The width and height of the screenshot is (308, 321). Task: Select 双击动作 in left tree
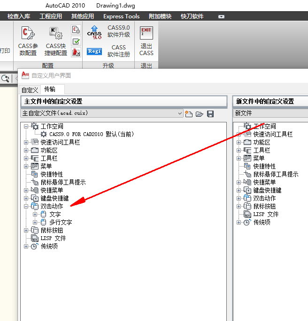52,206
